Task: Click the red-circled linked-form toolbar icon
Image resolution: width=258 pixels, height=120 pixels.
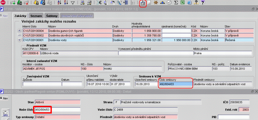Action: pos(143,3)
